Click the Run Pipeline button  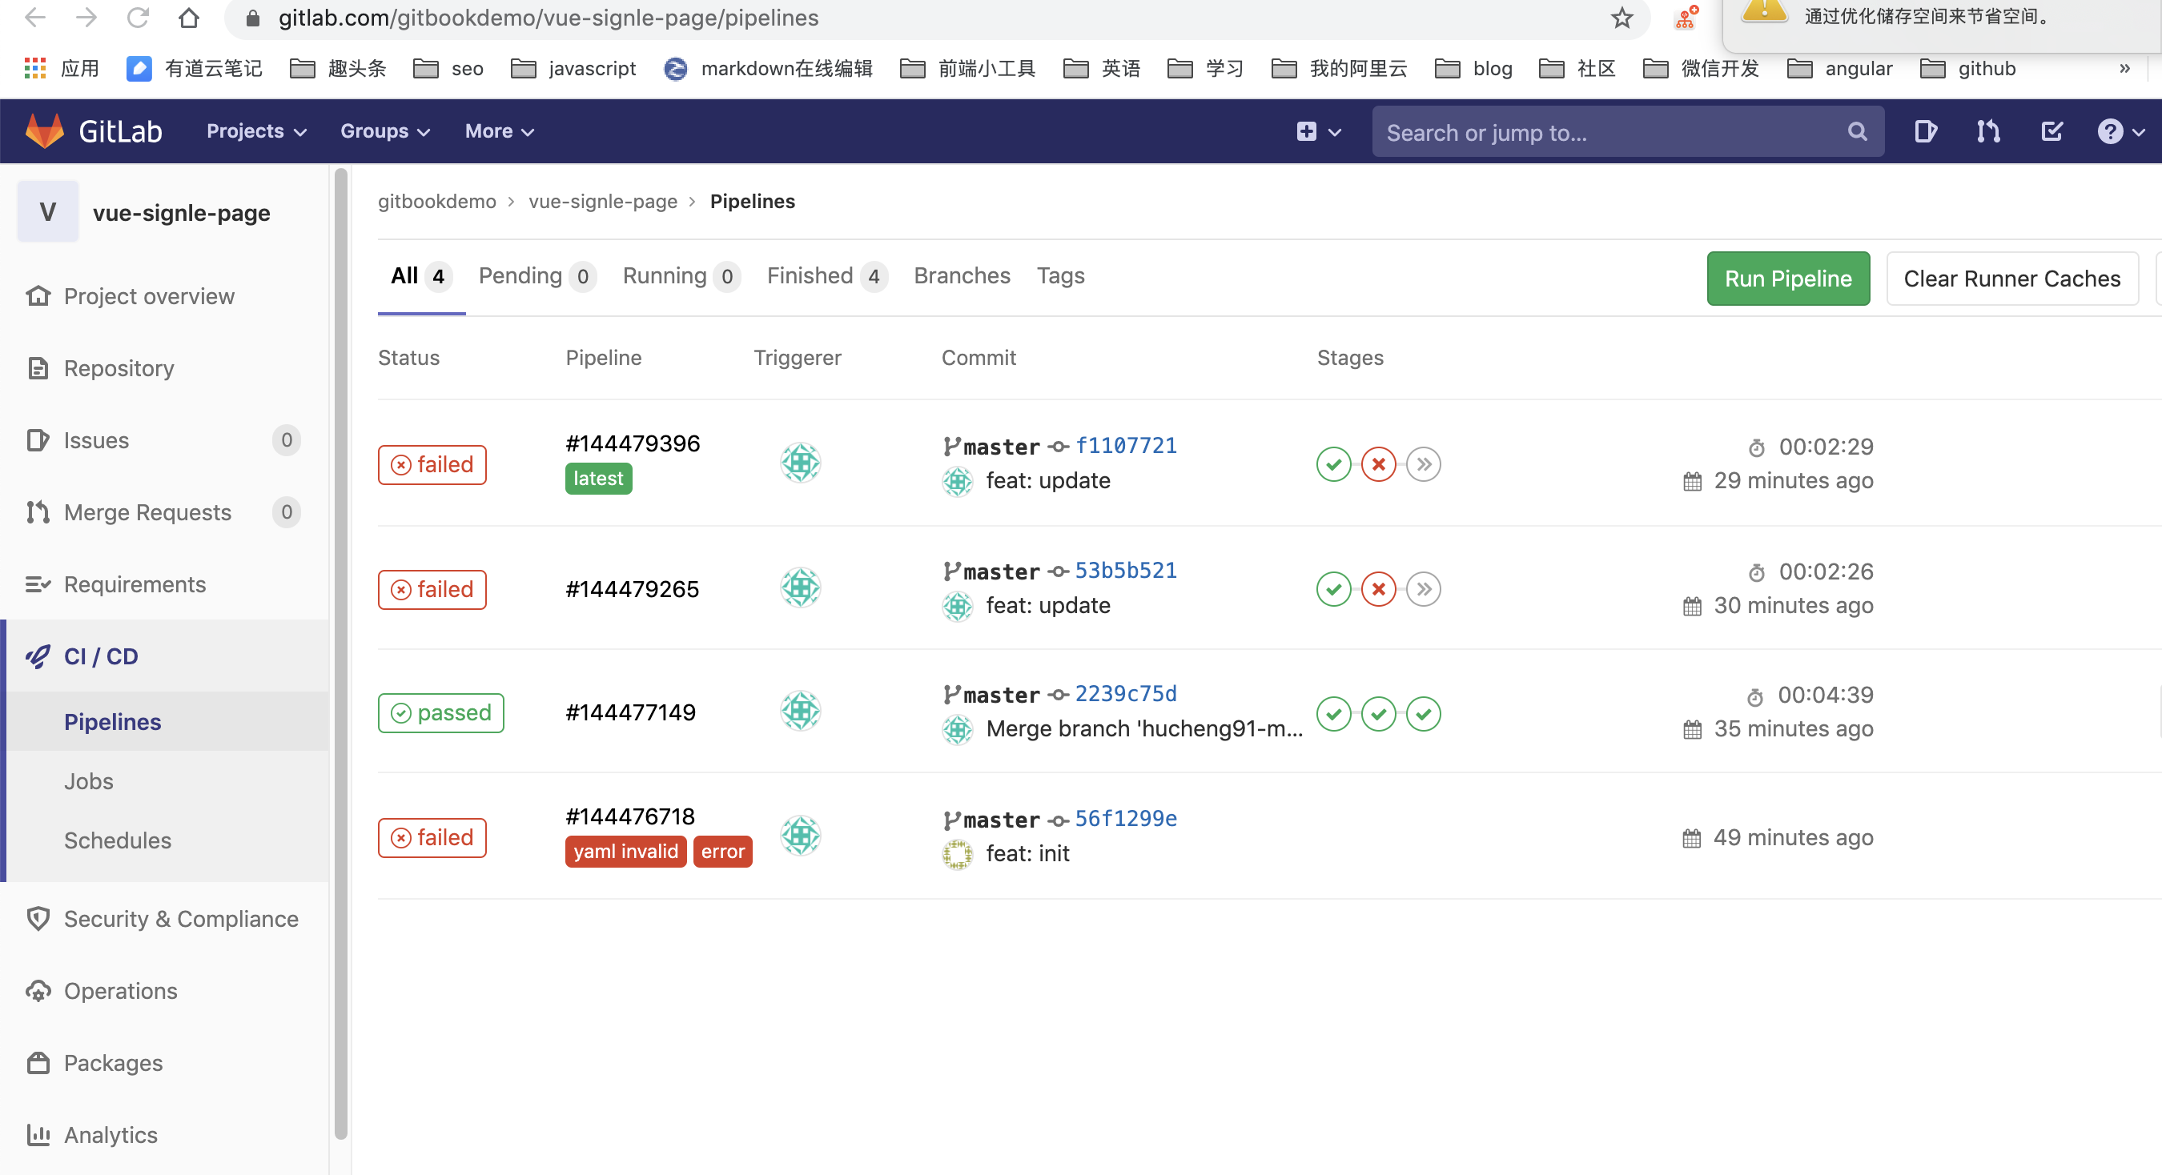[1786, 279]
